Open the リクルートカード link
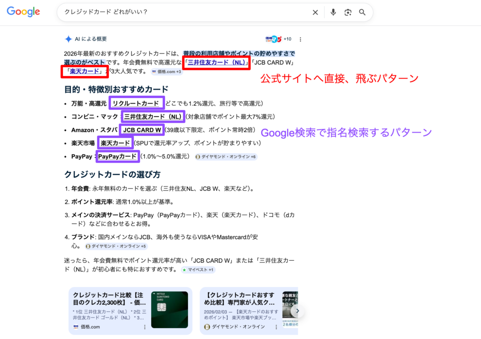This screenshot has width=481, height=339. click(x=136, y=104)
